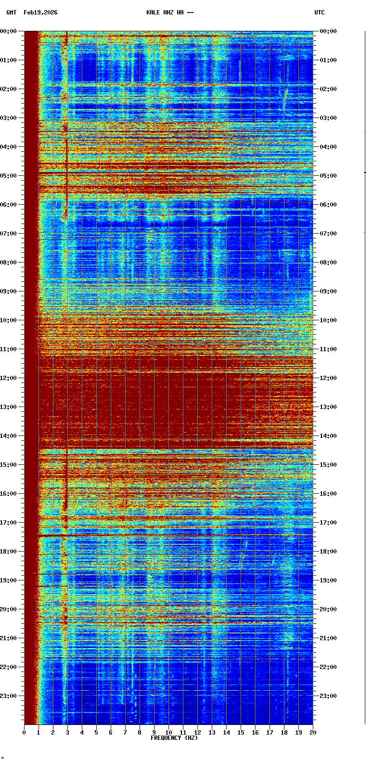Image resolution: width=386 pixels, height=763 pixels.
Task: Click the 10 Hz tick label
Action: coord(168,733)
